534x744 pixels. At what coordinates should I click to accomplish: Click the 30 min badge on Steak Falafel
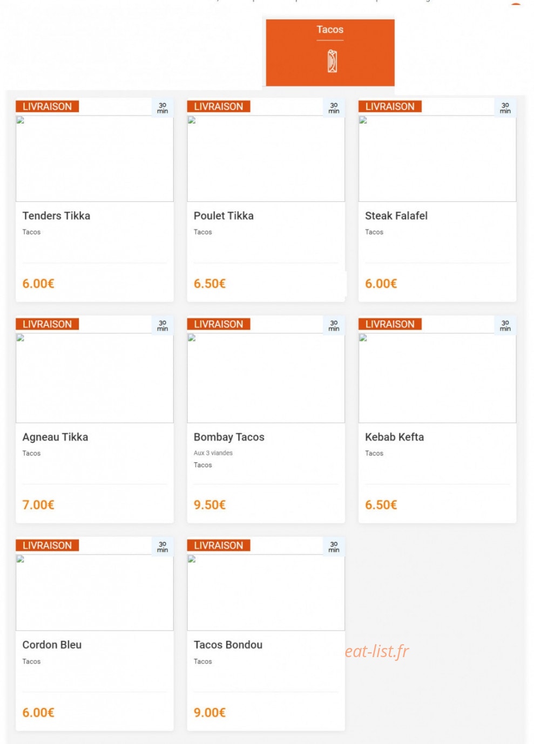(x=505, y=108)
